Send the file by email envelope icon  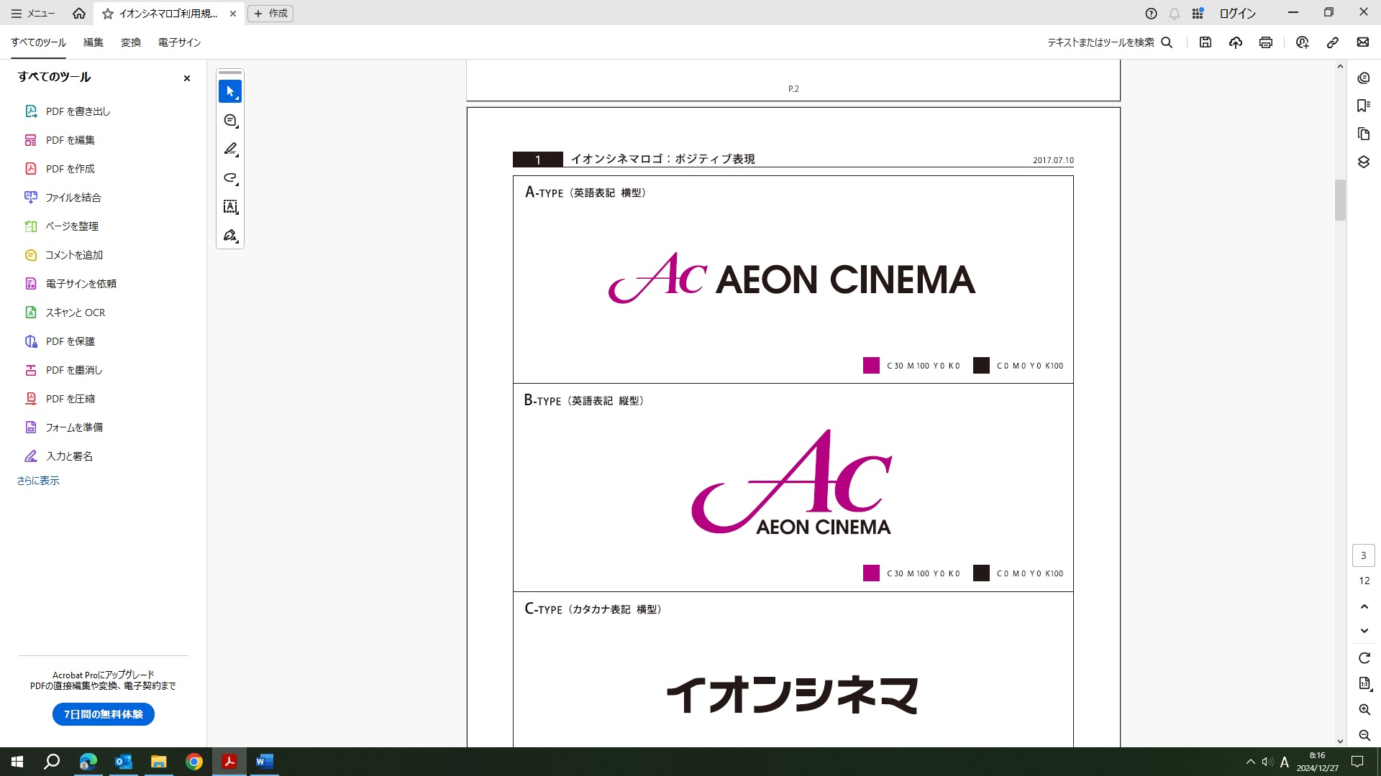coord(1363,42)
